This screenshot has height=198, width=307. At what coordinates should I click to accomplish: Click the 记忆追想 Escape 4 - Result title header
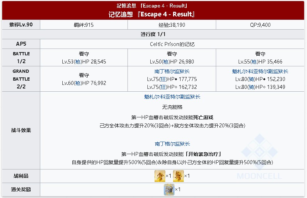coord(153,15)
